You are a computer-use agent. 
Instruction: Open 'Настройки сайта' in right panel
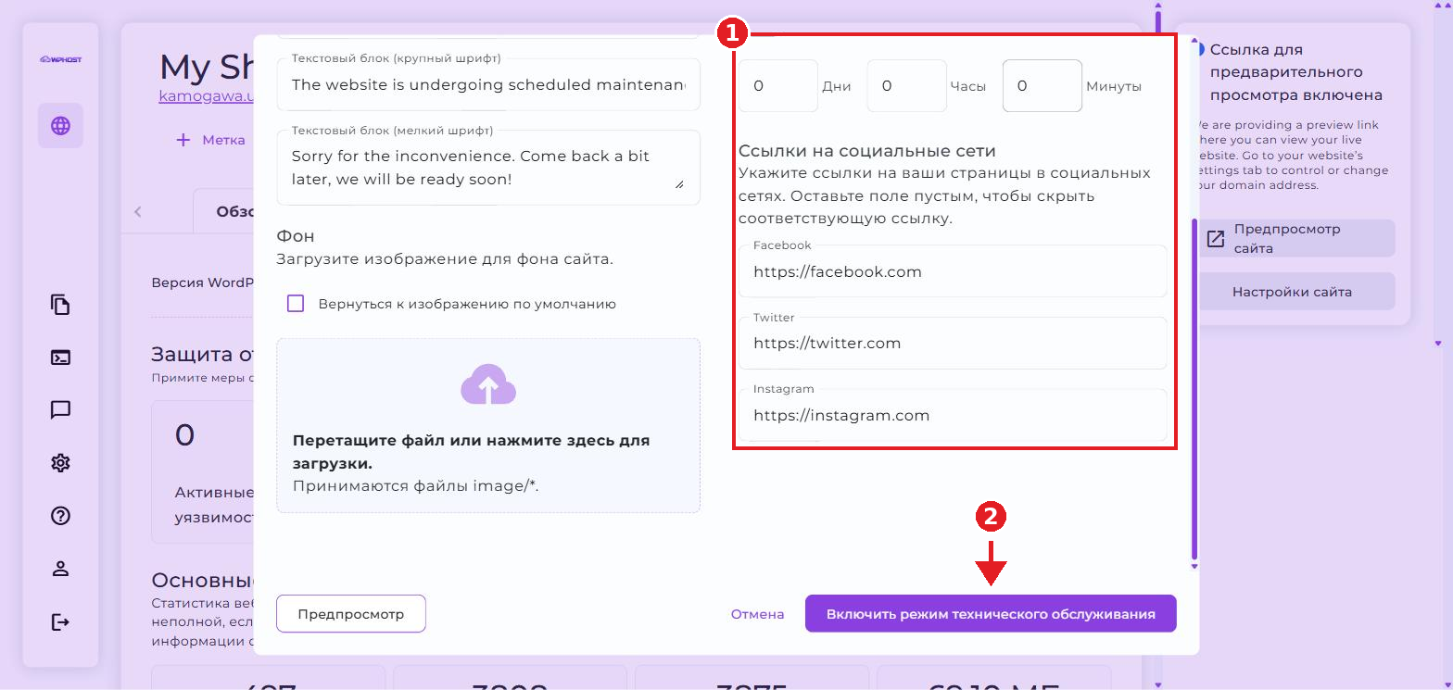tap(1292, 292)
